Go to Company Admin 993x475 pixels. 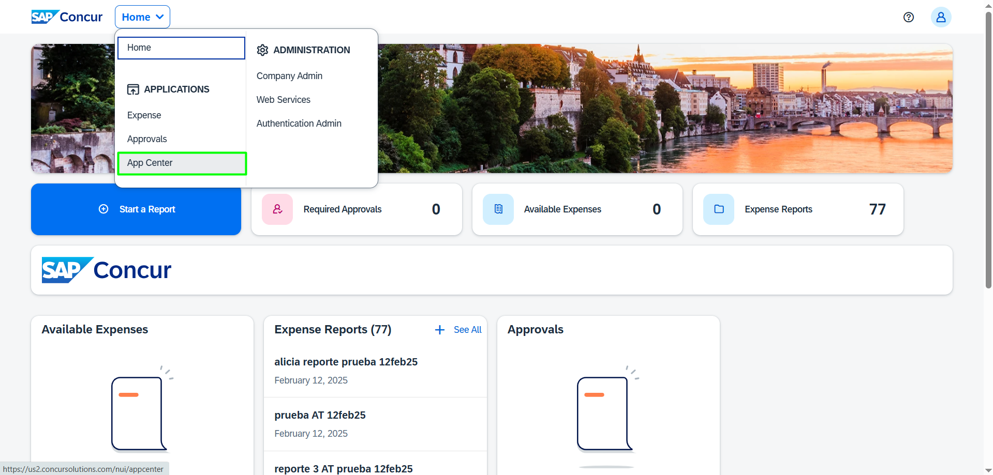coord(289,76)
